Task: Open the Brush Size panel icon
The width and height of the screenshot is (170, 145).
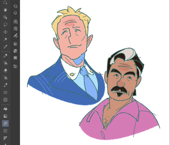Action: pos(15,36)
